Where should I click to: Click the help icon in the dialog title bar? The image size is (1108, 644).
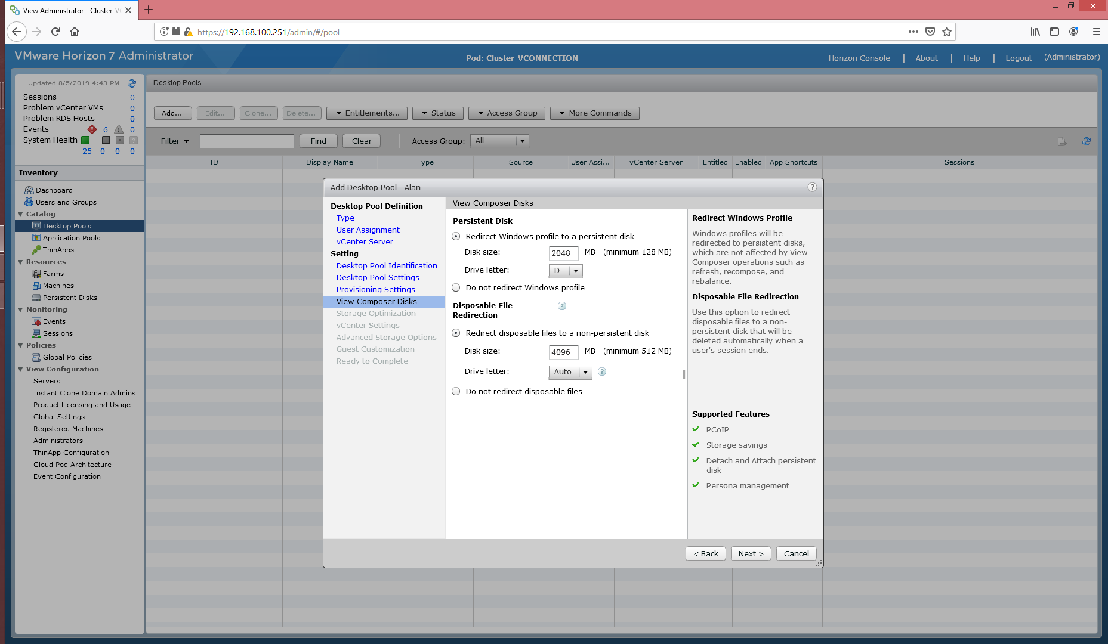pos(811,187)
